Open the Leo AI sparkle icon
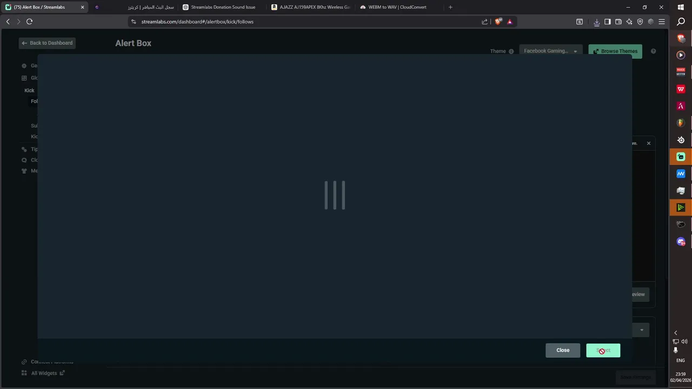Image resolution: width=692 pixels, height=389 pixels. point(629,22)
